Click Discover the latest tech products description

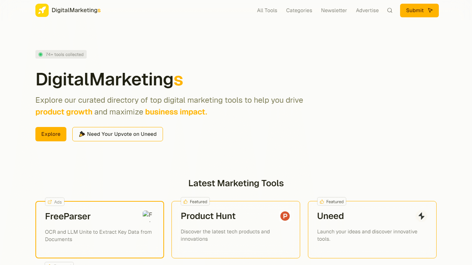225,235
